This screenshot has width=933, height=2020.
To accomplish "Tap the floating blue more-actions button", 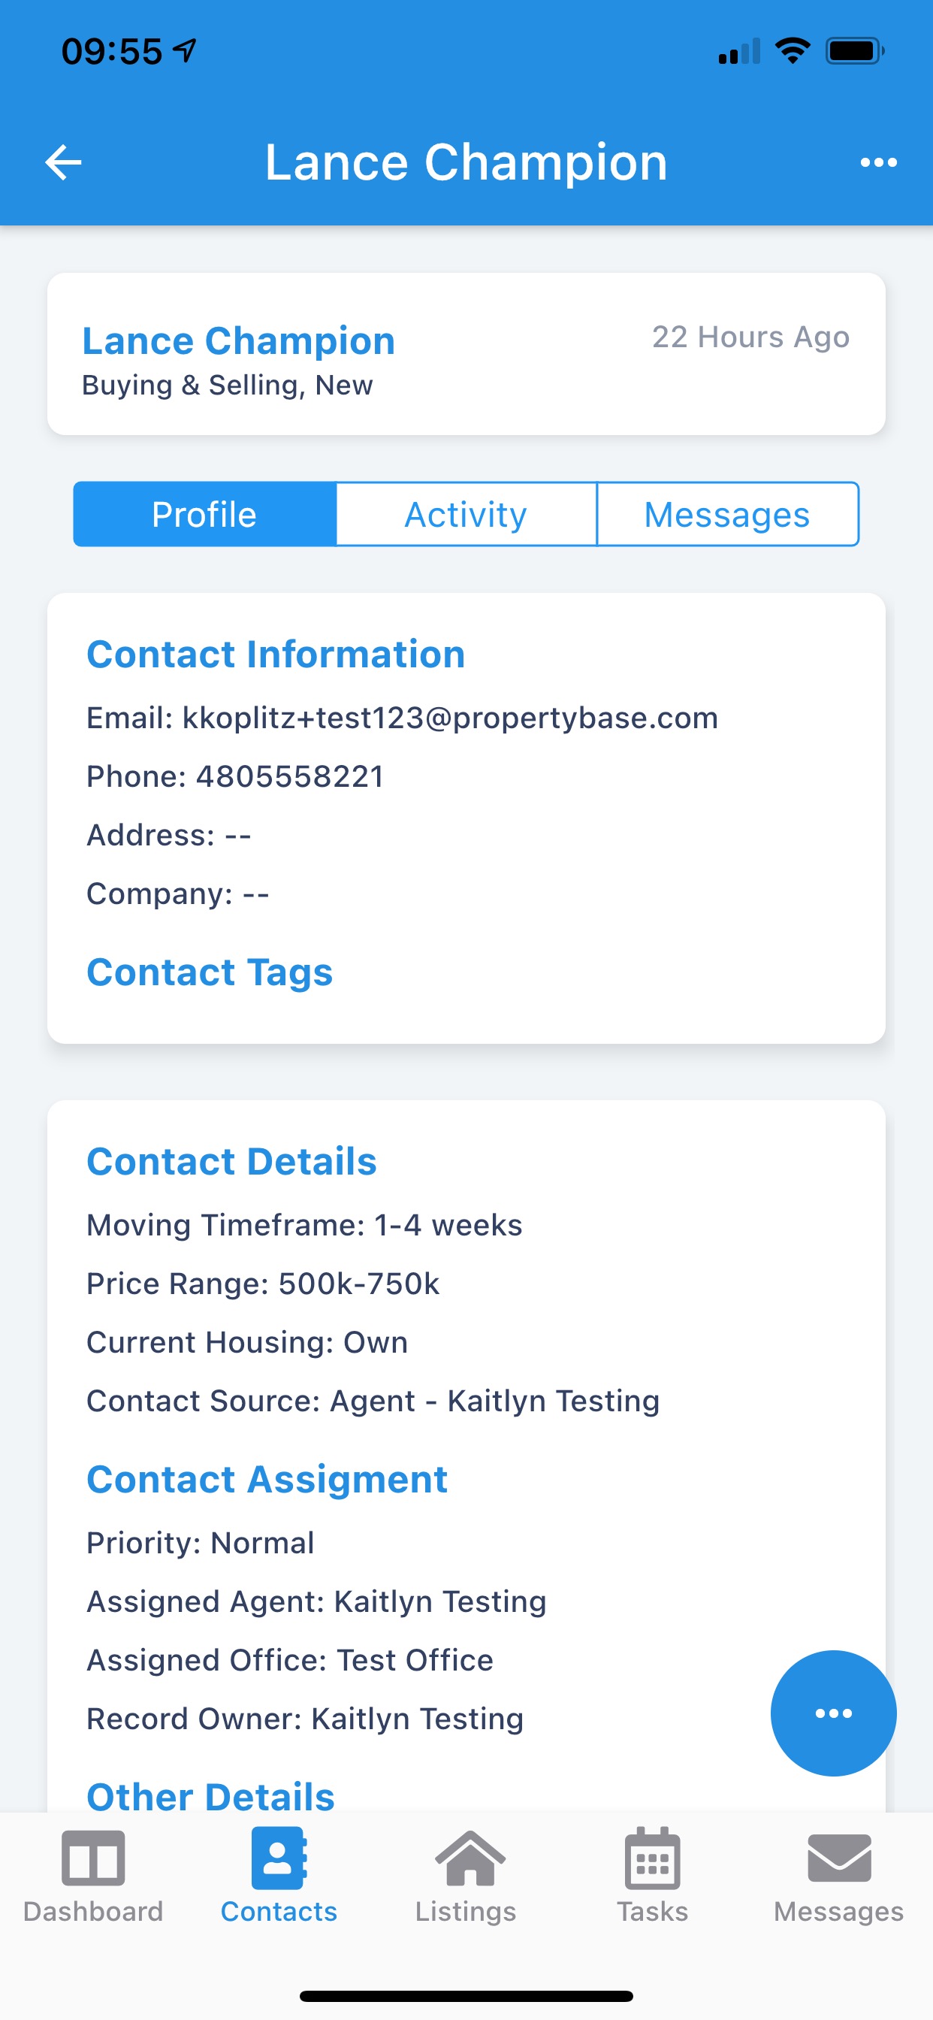I will tap(832, 1713).
